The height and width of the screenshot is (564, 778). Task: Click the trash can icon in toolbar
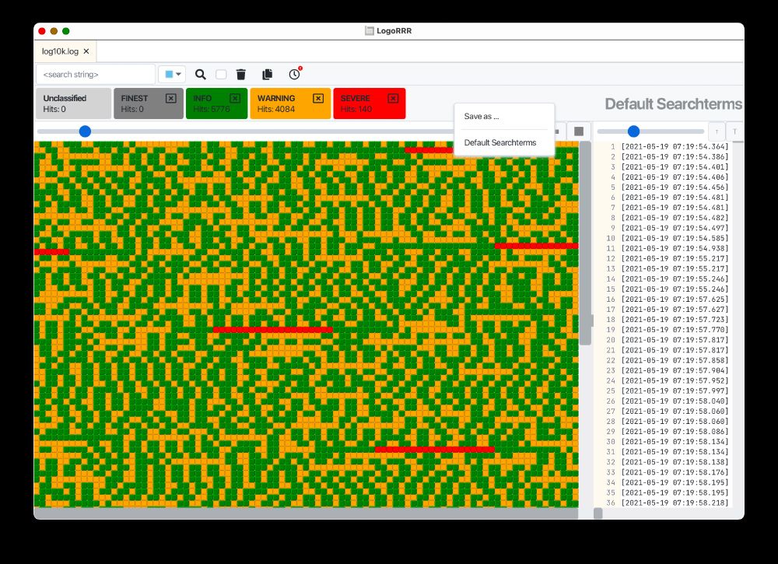coord(241,75)
